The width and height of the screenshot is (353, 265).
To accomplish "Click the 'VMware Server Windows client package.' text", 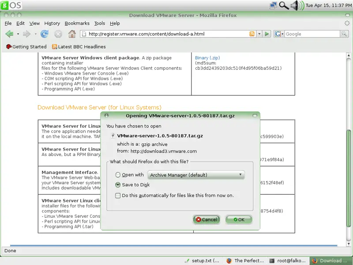I will click(91, 58).
